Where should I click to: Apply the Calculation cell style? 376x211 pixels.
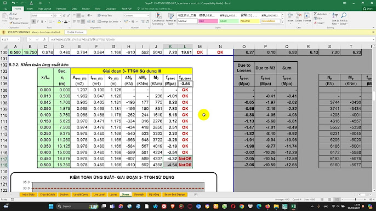(x=271, y=21)
